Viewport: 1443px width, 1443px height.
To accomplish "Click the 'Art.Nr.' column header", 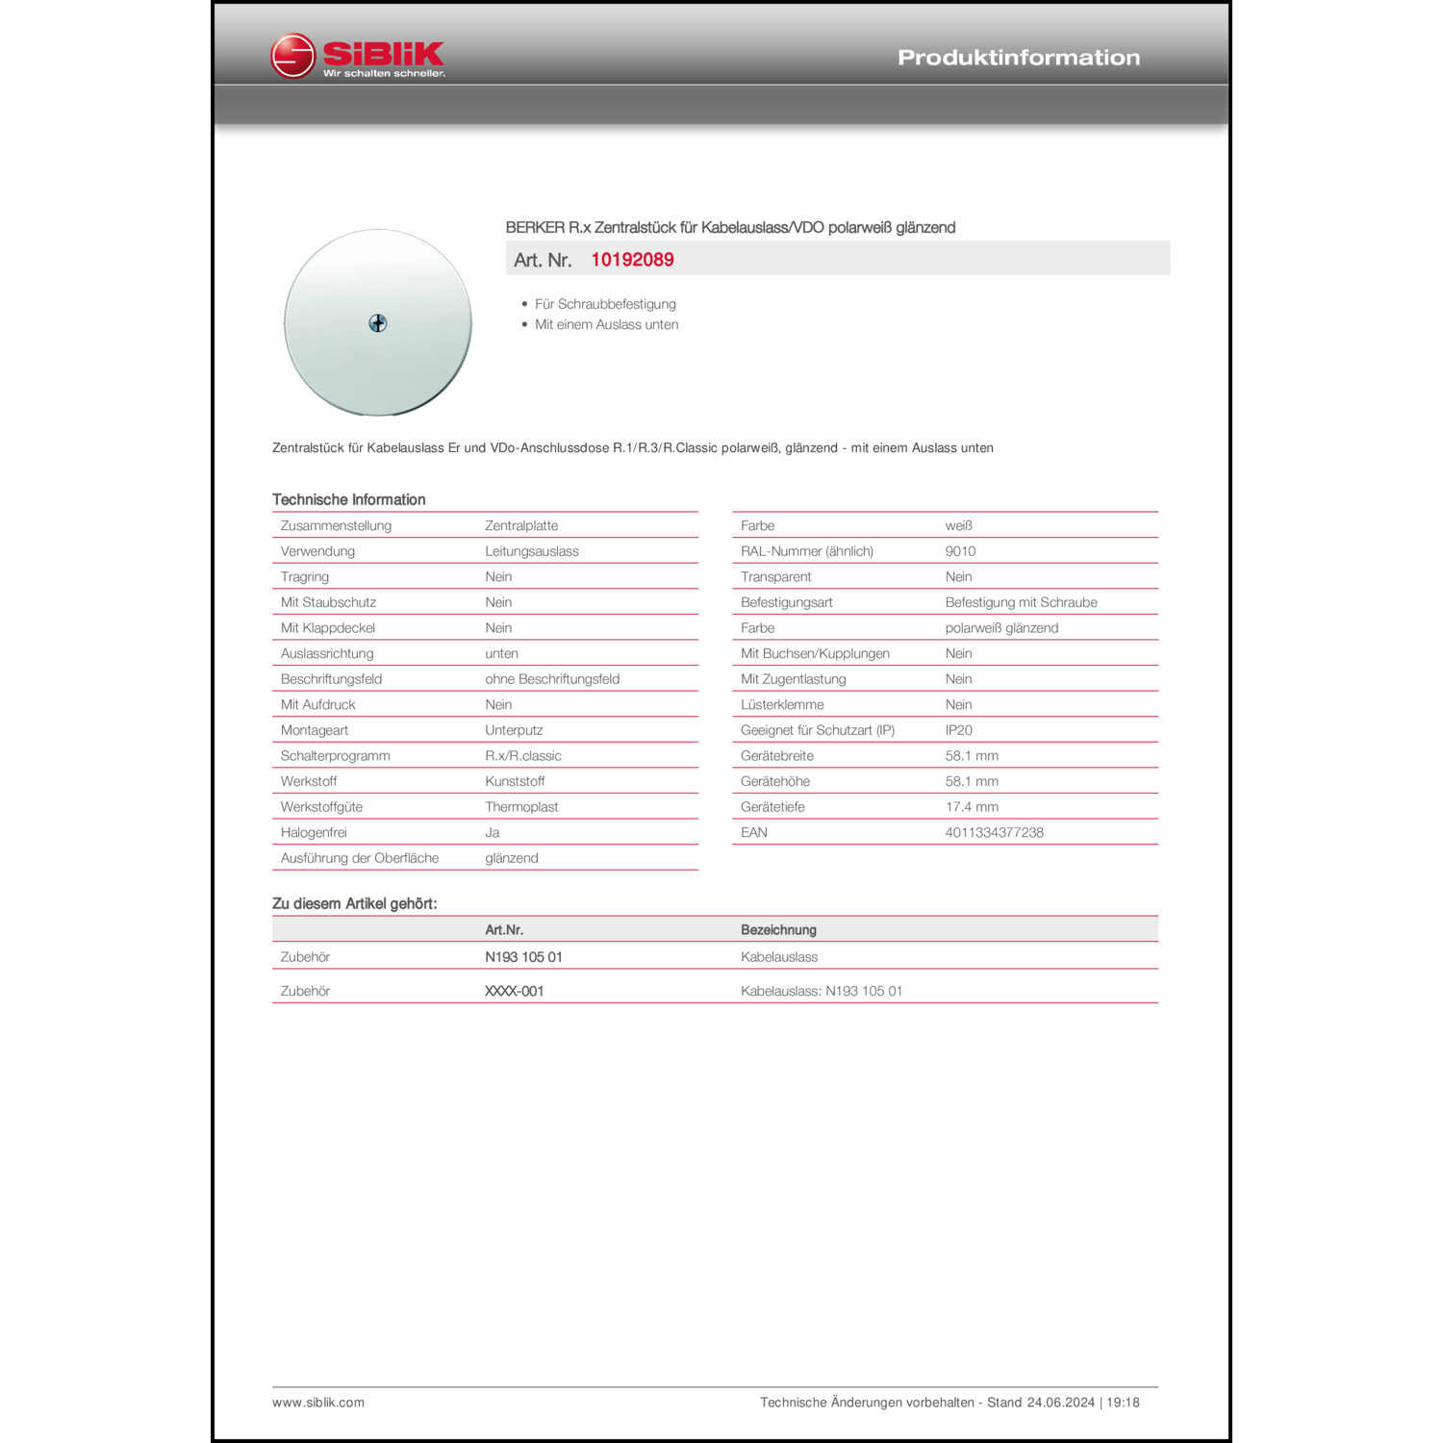I will pos(504,930).
